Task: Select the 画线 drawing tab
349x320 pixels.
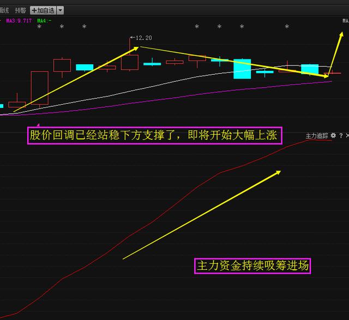Action: (x=4, y=10)
